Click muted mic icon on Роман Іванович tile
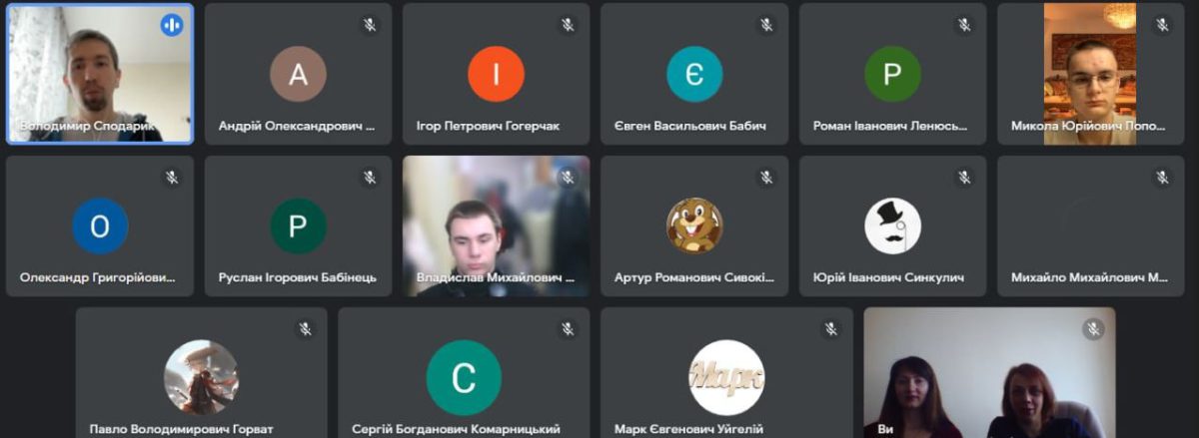This screenshot has width=1199, height=438. pyautogui.click(x=964, y=25)
